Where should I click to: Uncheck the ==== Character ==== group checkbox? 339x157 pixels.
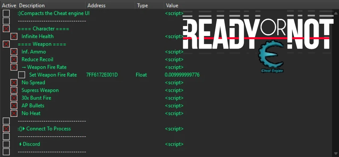[6, 29]
